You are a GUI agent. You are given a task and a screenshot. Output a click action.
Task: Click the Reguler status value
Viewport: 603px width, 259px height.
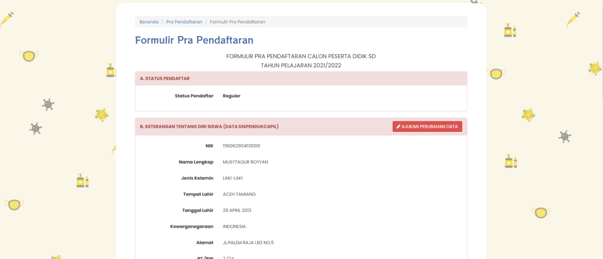click(x=231, y=95)
